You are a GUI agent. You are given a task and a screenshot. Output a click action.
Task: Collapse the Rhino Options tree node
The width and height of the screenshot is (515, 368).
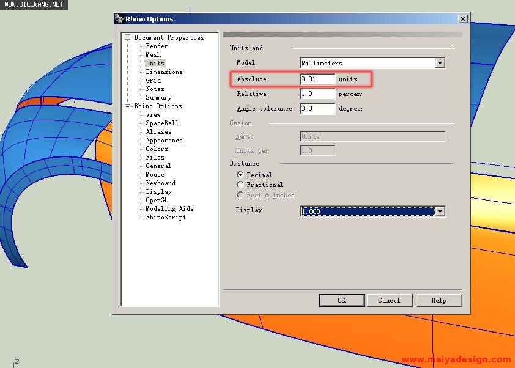click(x=128, y=106)
